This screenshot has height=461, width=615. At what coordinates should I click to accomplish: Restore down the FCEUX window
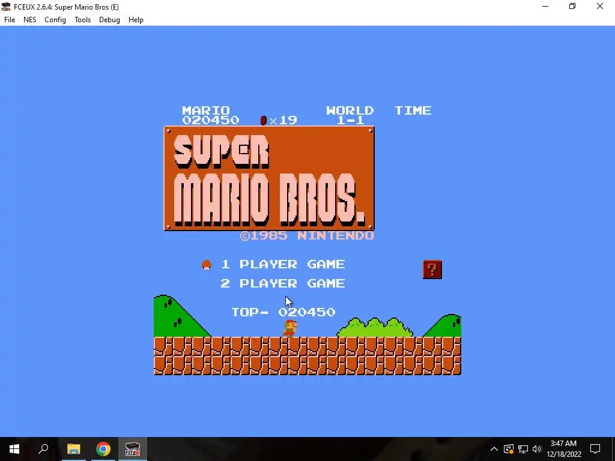[572, 7]
